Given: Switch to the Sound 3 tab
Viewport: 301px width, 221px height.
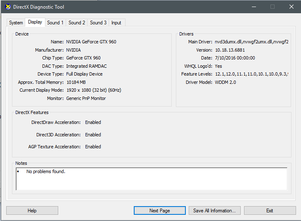Looking at the screenshot, I should click(98, 23).
